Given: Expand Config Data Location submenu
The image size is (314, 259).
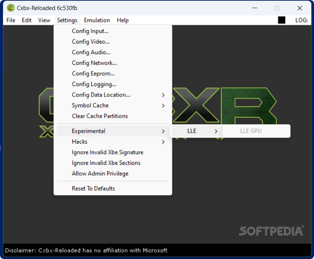Looking at the screenshot, I should pos(113,95).
